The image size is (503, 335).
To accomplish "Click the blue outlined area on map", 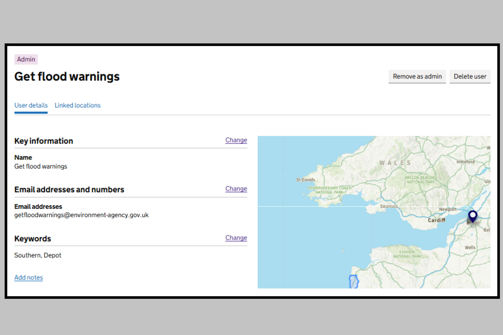I will 354,281.
